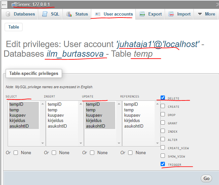
Task: Enable the CREATE privilege checkbox
Action: point(163,106)
